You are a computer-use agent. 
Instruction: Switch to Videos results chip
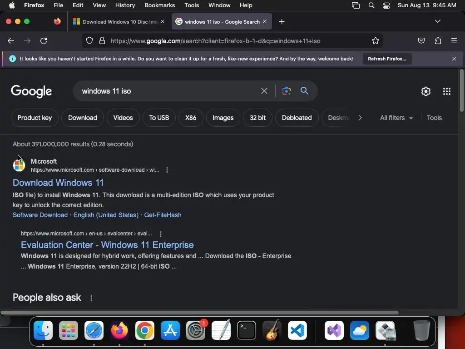[x=123, y=118]
